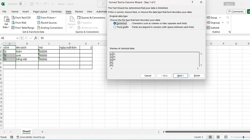The image size is (250, 140).
Task: Switch to Normal view in status bar
Action: [x=210, y=137]
